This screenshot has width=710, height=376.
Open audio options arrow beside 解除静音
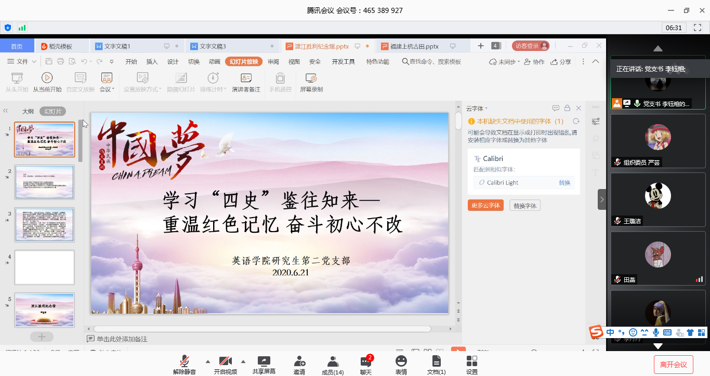point(208,361)
